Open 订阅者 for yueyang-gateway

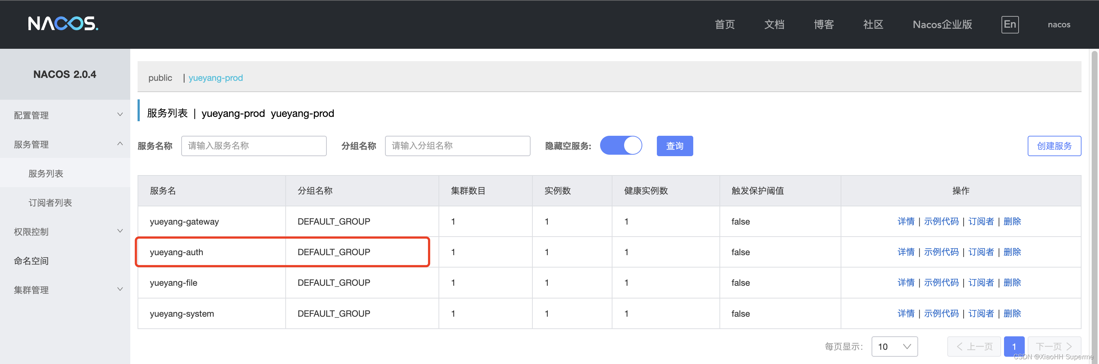click(x=981, y=221)
